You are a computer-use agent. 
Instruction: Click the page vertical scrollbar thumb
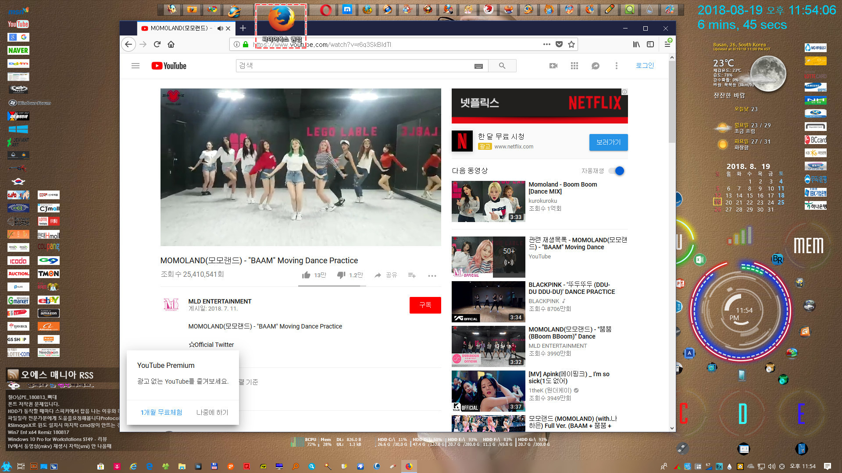(672, 102)
